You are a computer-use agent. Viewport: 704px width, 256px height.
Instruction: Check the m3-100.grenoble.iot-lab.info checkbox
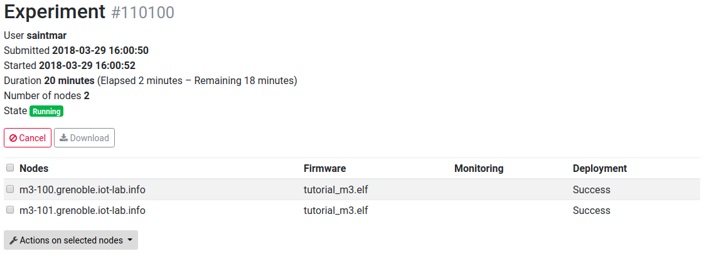point(10,189)
